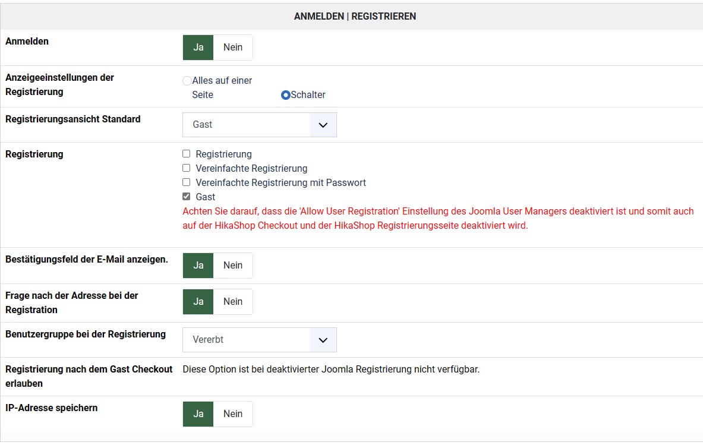Set Anmelden to Nein

[x=233, y=48]
